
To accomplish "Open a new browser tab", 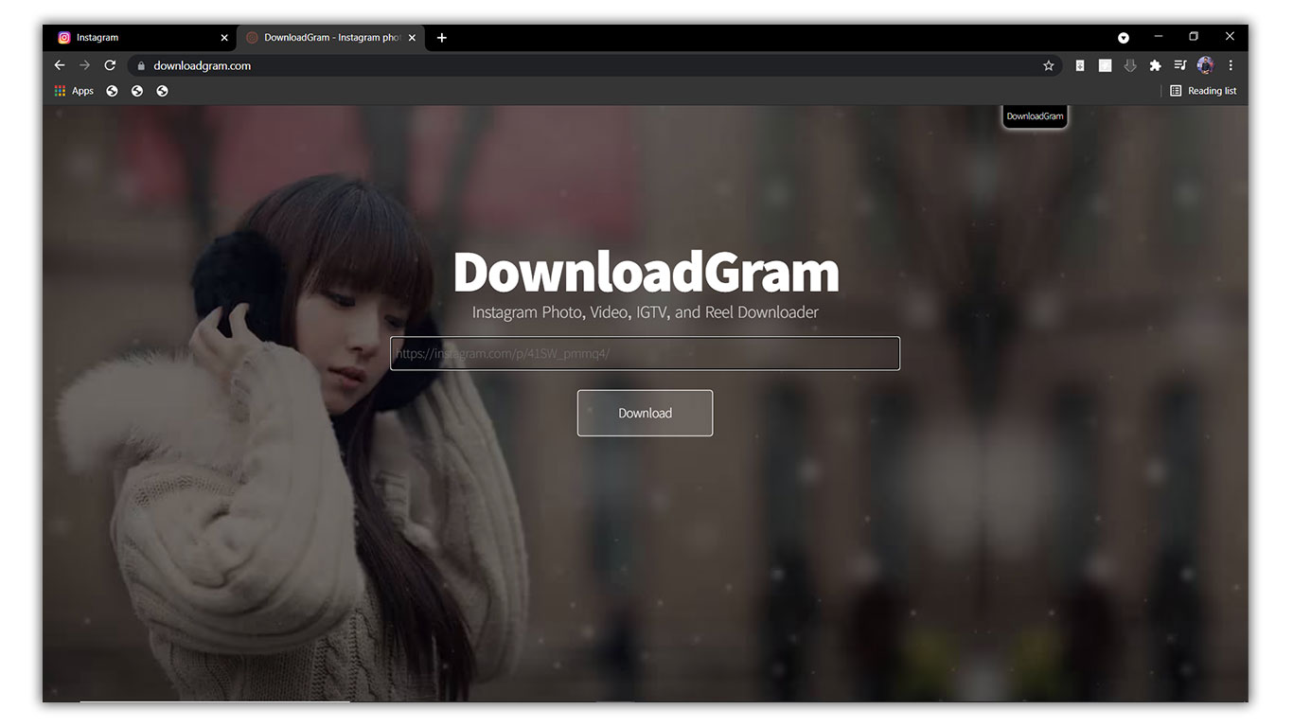I will [442, 38].
